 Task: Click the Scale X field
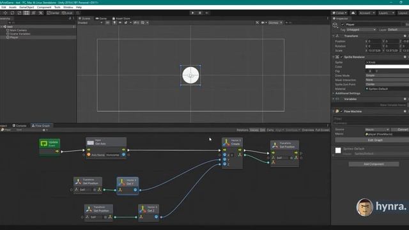[375, 50]
